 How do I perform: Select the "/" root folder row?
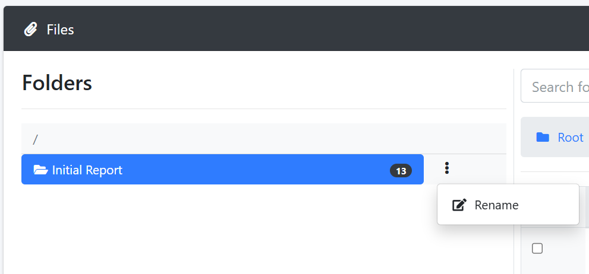264,139
